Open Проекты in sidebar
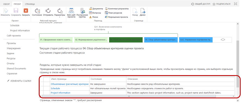Viewport: 242px width, 103px height. (11, 43)
